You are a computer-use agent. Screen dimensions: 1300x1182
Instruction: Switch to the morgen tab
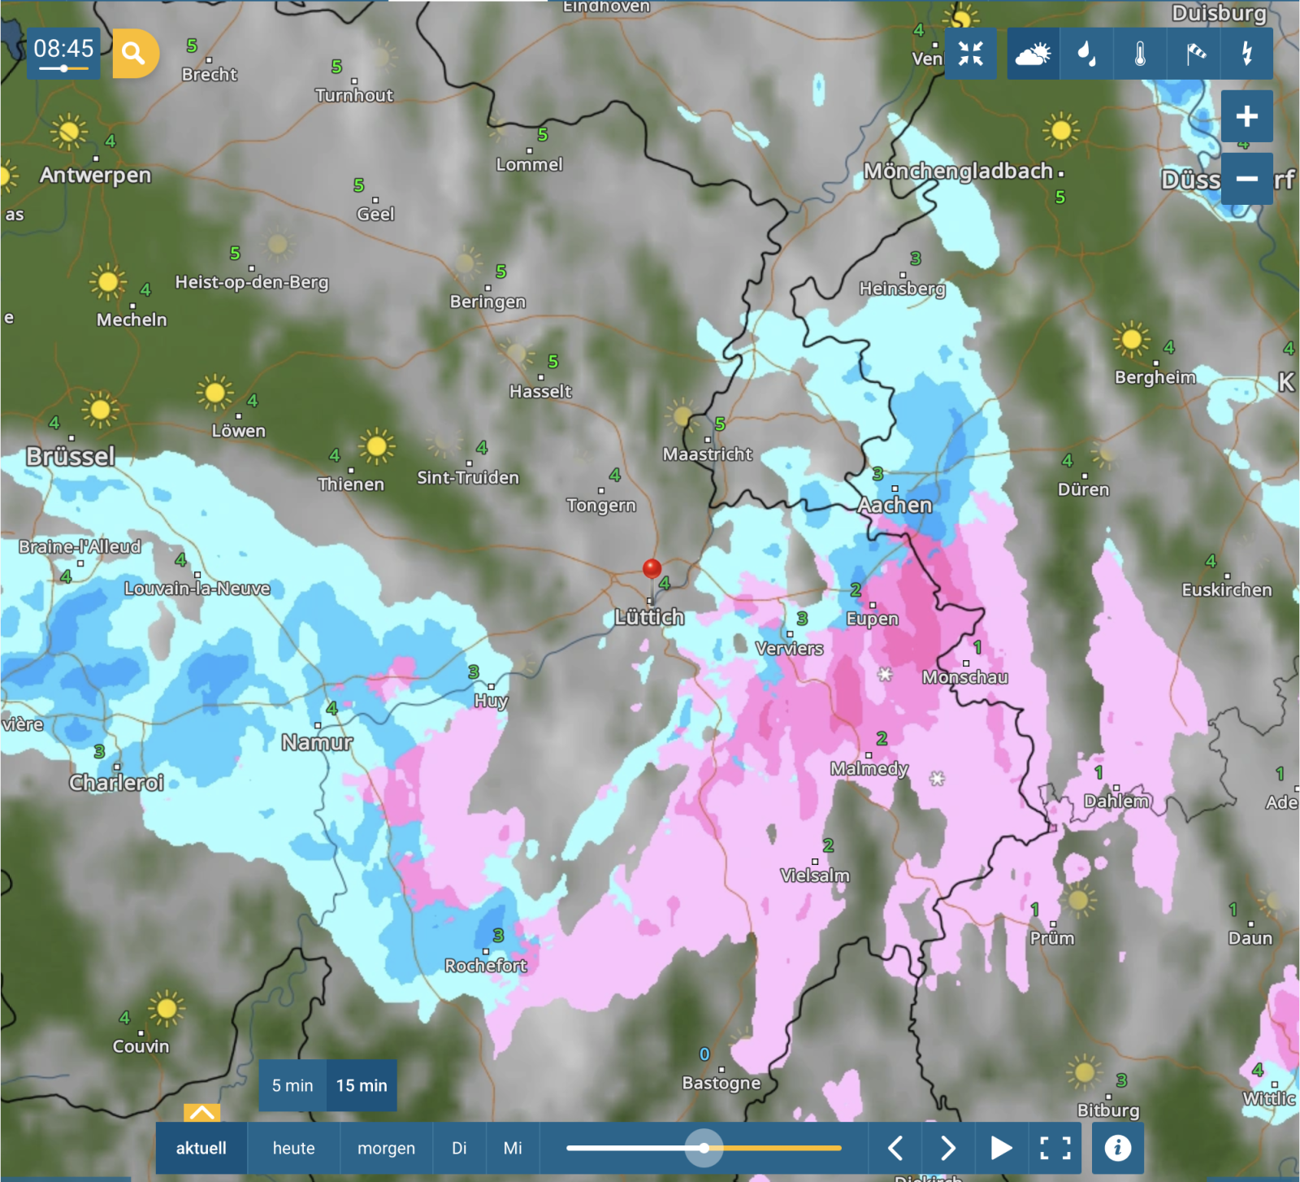click(386, 1148)
